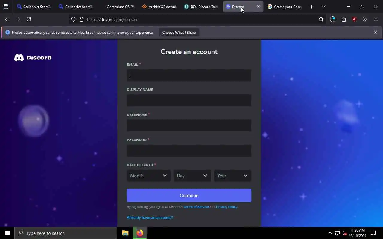383x239 pixels.
Task: Click the Continue button
Action: pyautogui.click(x=189, y=195)
